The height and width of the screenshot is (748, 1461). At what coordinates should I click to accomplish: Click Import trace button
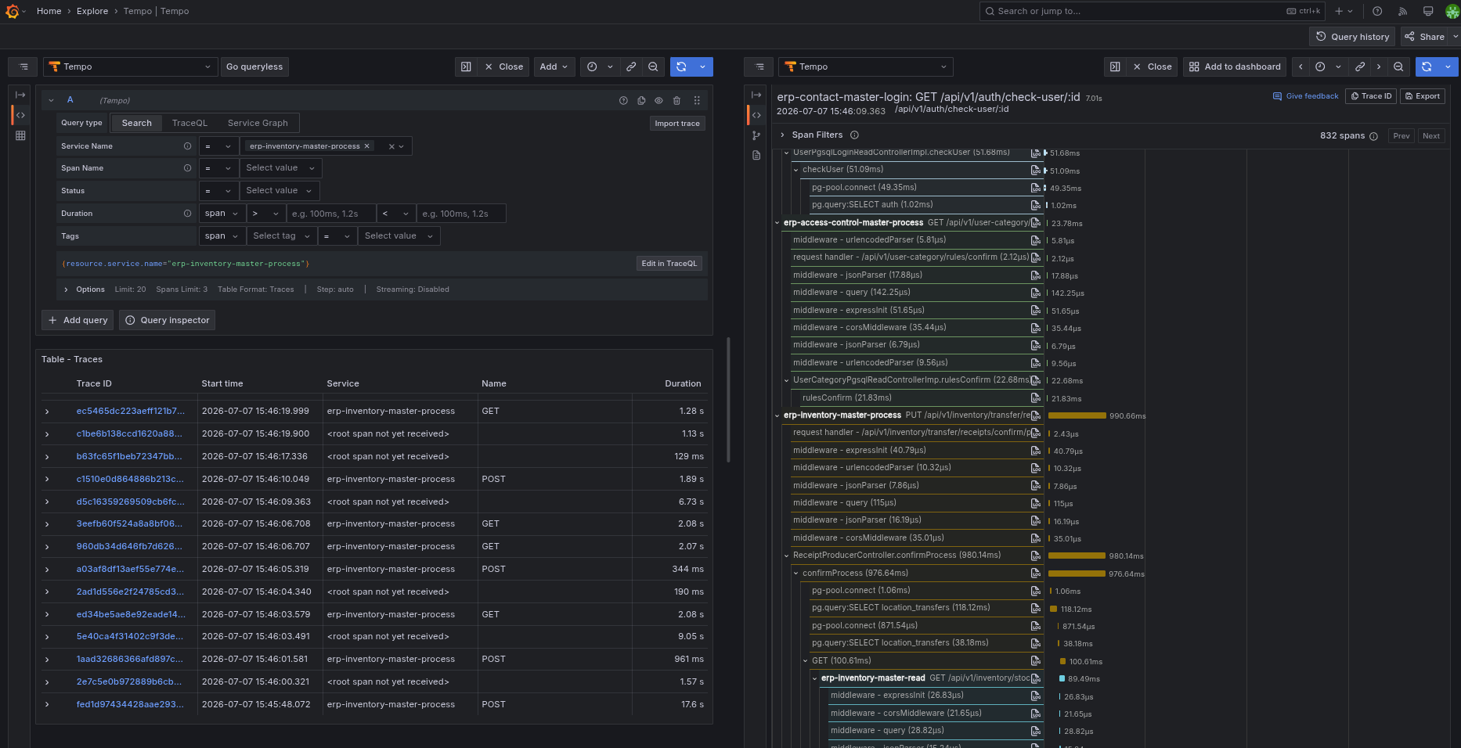click(x=677, y=124)
